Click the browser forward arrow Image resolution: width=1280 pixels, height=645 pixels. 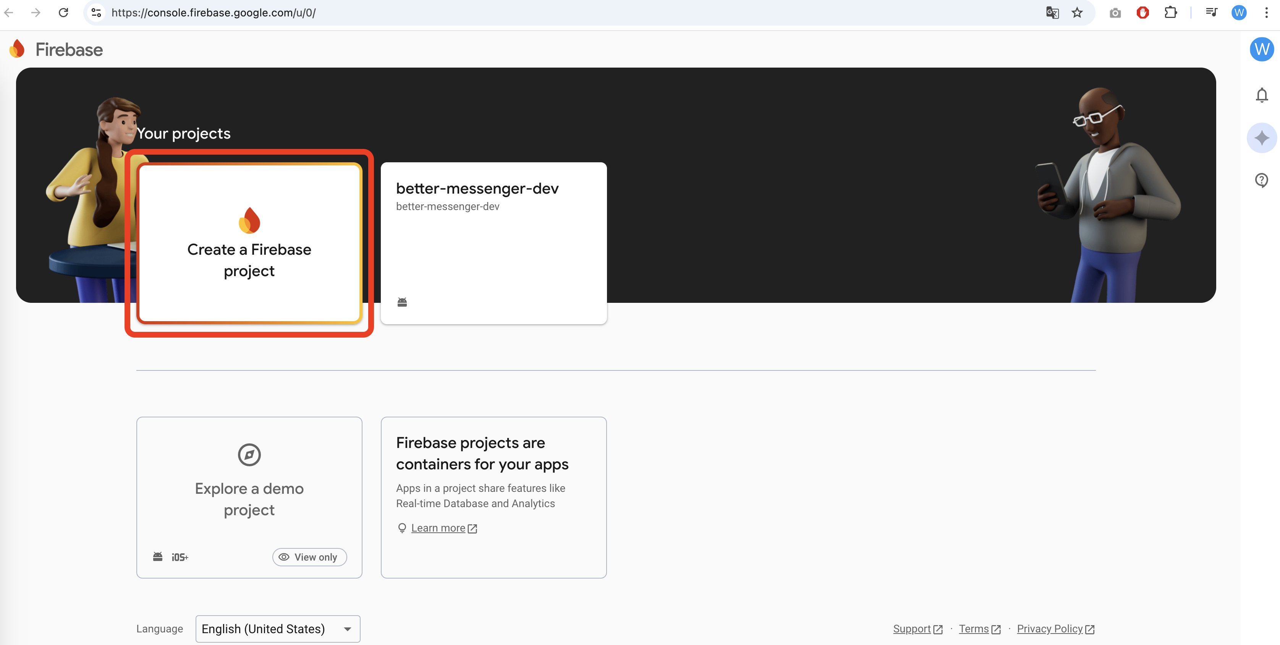[36, 13]
